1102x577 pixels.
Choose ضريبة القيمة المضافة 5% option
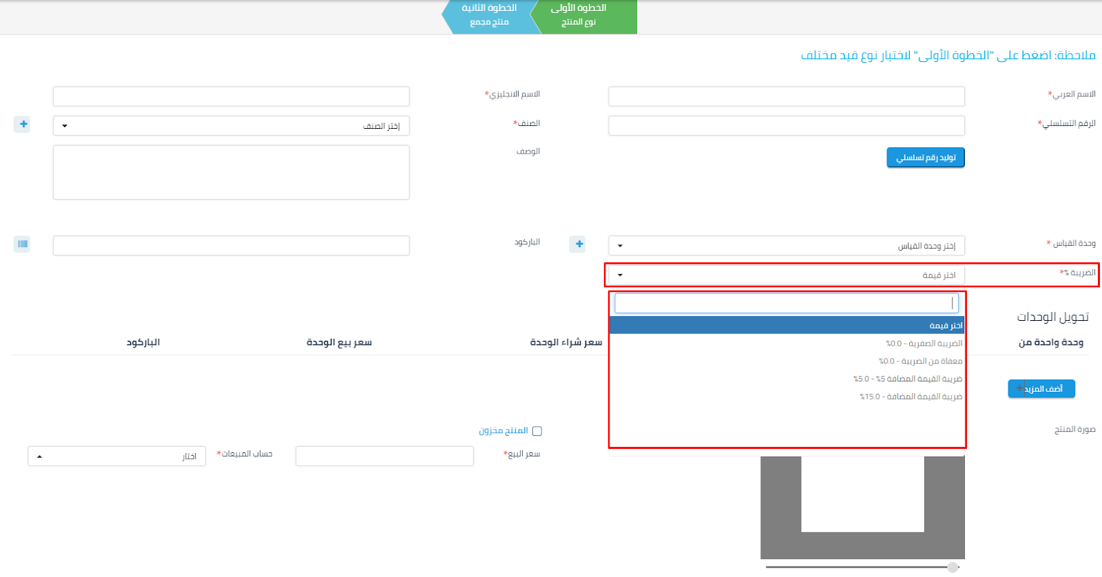908,379
